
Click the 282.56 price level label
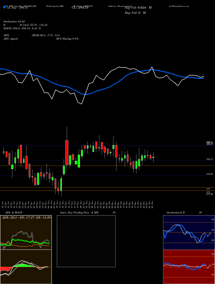pos(209,174)
